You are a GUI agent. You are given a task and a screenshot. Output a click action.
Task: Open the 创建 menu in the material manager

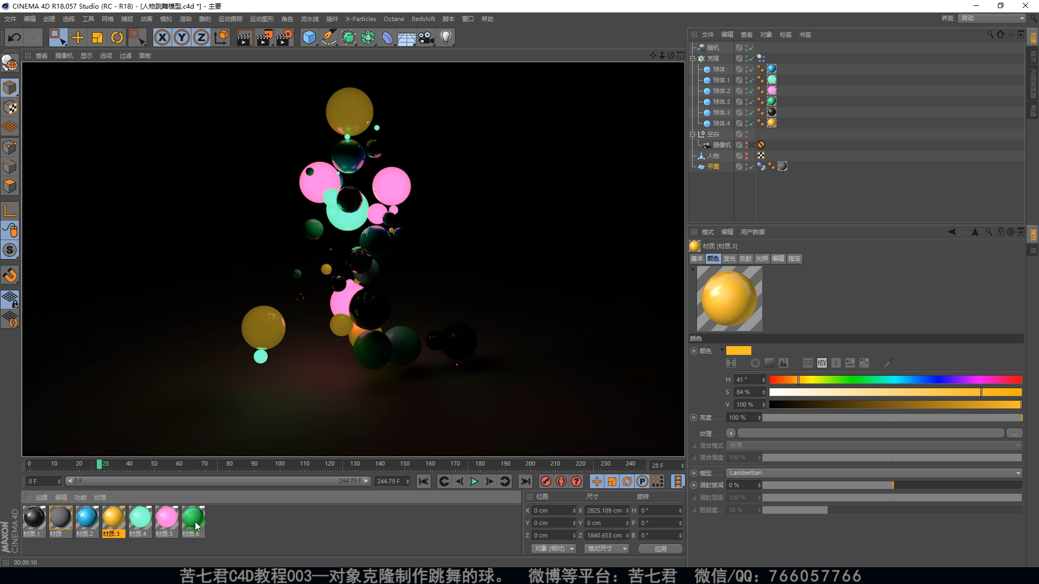click(42, 497)
